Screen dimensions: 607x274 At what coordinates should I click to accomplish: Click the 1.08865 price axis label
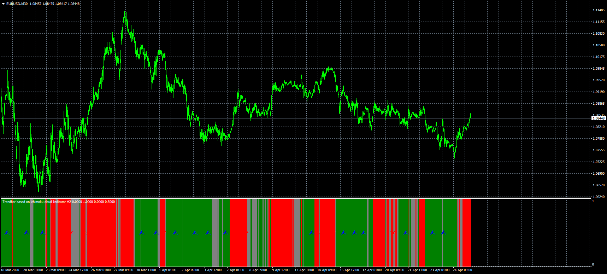599,104
